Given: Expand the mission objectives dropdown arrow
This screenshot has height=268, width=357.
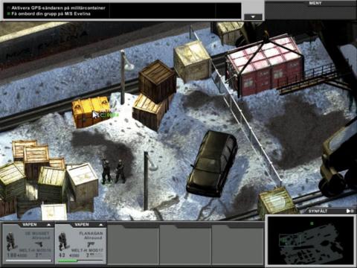Looking at the screenshot, I should point(253,17).
